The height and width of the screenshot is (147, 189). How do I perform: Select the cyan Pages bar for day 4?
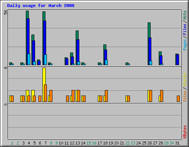pyautogui.click(x=29, y=59)
